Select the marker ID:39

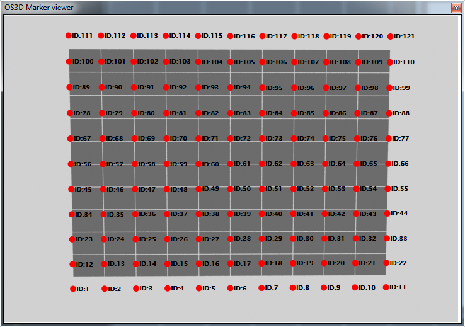[x=230, y=214]
